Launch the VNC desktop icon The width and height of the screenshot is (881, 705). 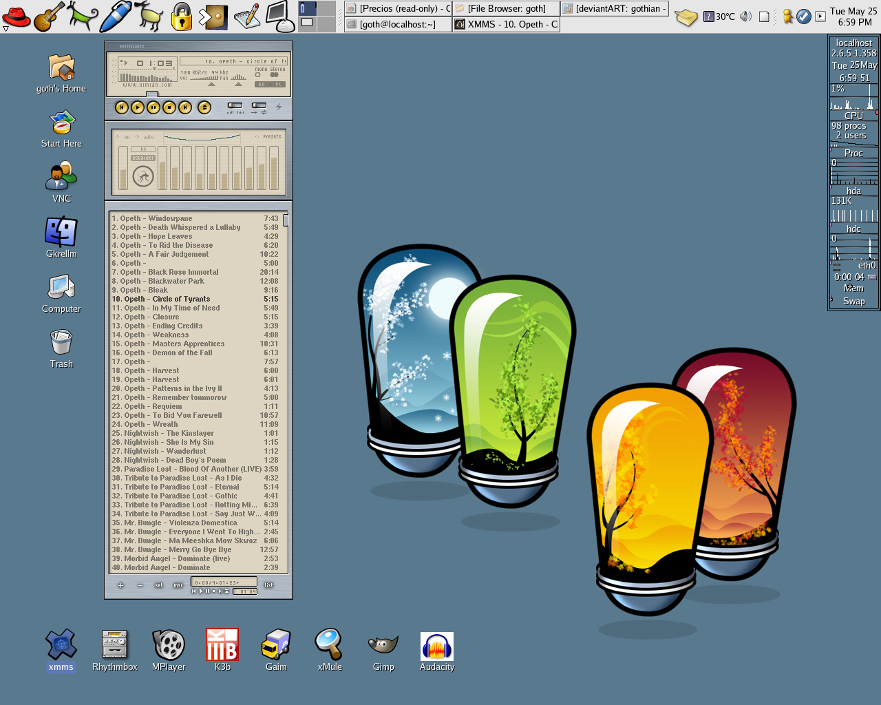click(61, 183)
